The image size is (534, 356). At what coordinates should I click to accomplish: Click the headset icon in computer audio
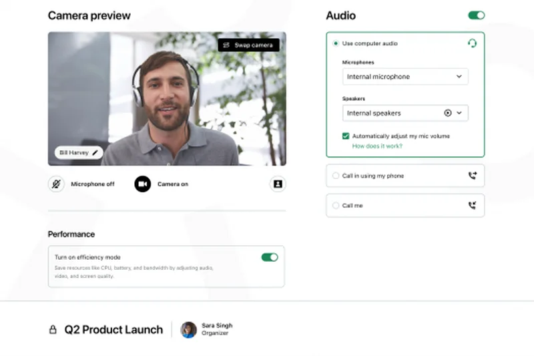coord(472,43)
